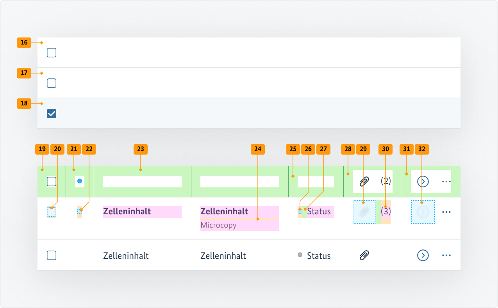Expand the bottom row with the circled chevron
498x308 pixels.
[x=423, y=255]
